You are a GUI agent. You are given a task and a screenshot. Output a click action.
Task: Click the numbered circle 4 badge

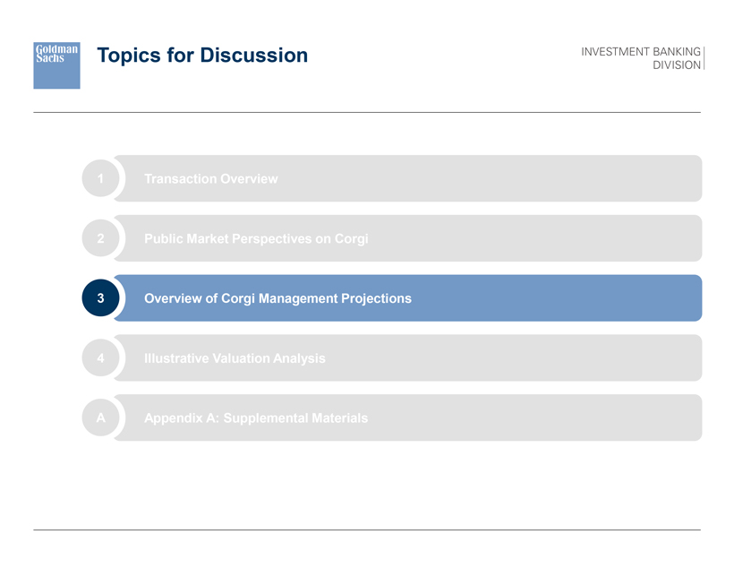coord(101,358)
